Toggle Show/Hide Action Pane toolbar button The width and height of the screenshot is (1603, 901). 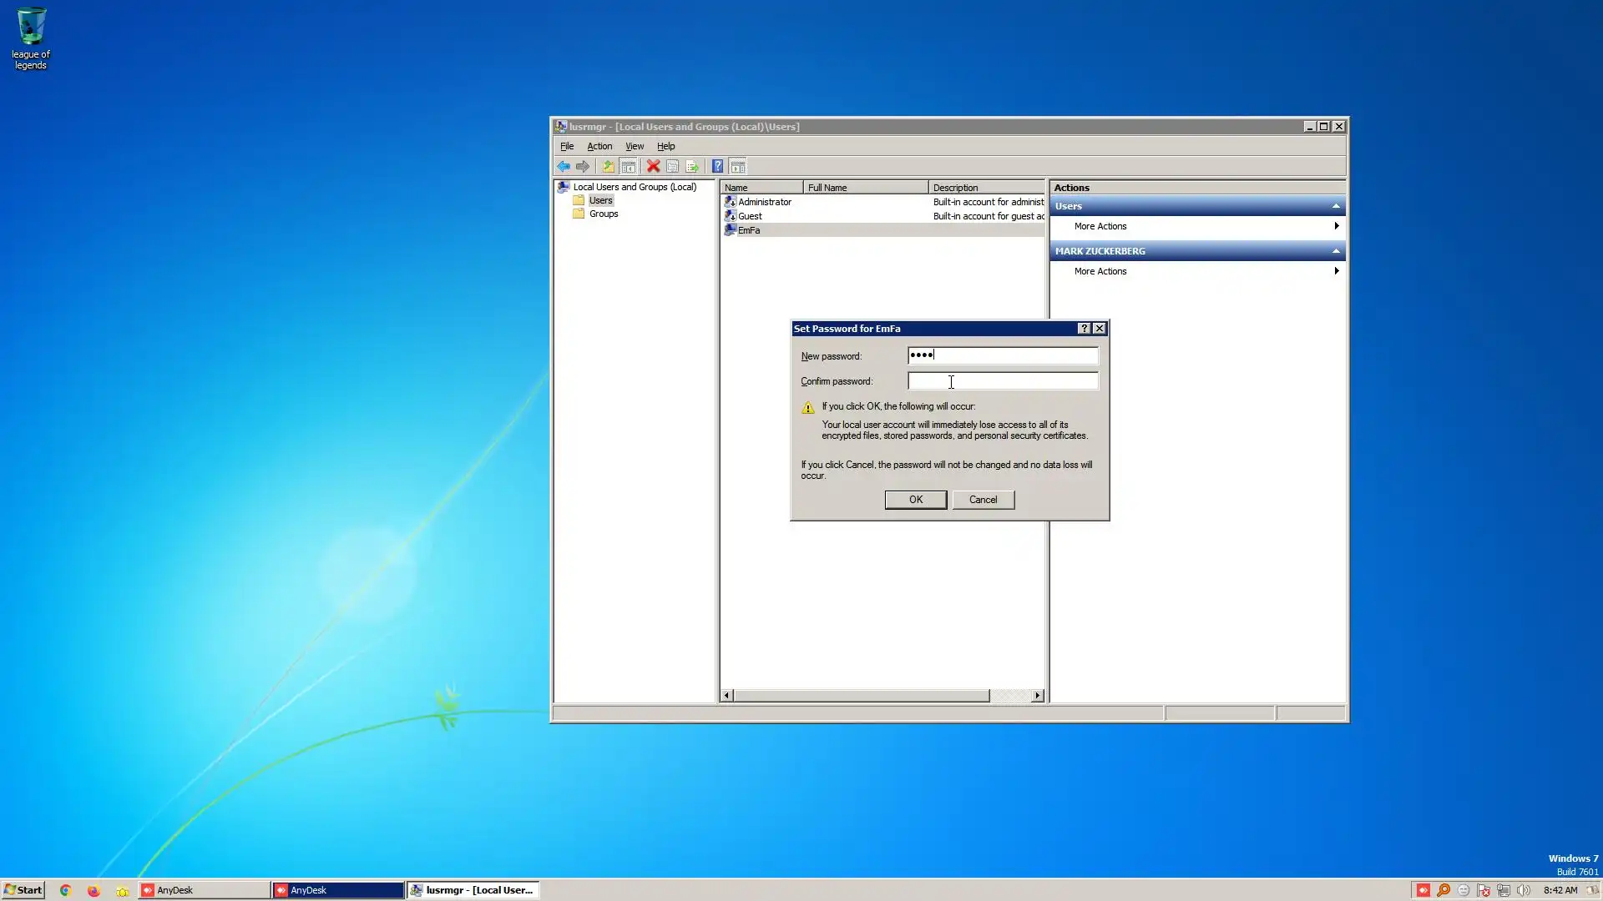[737, 167]
